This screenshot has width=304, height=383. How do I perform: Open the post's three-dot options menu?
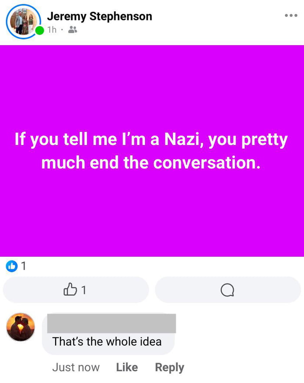click(x=291, y=16)
